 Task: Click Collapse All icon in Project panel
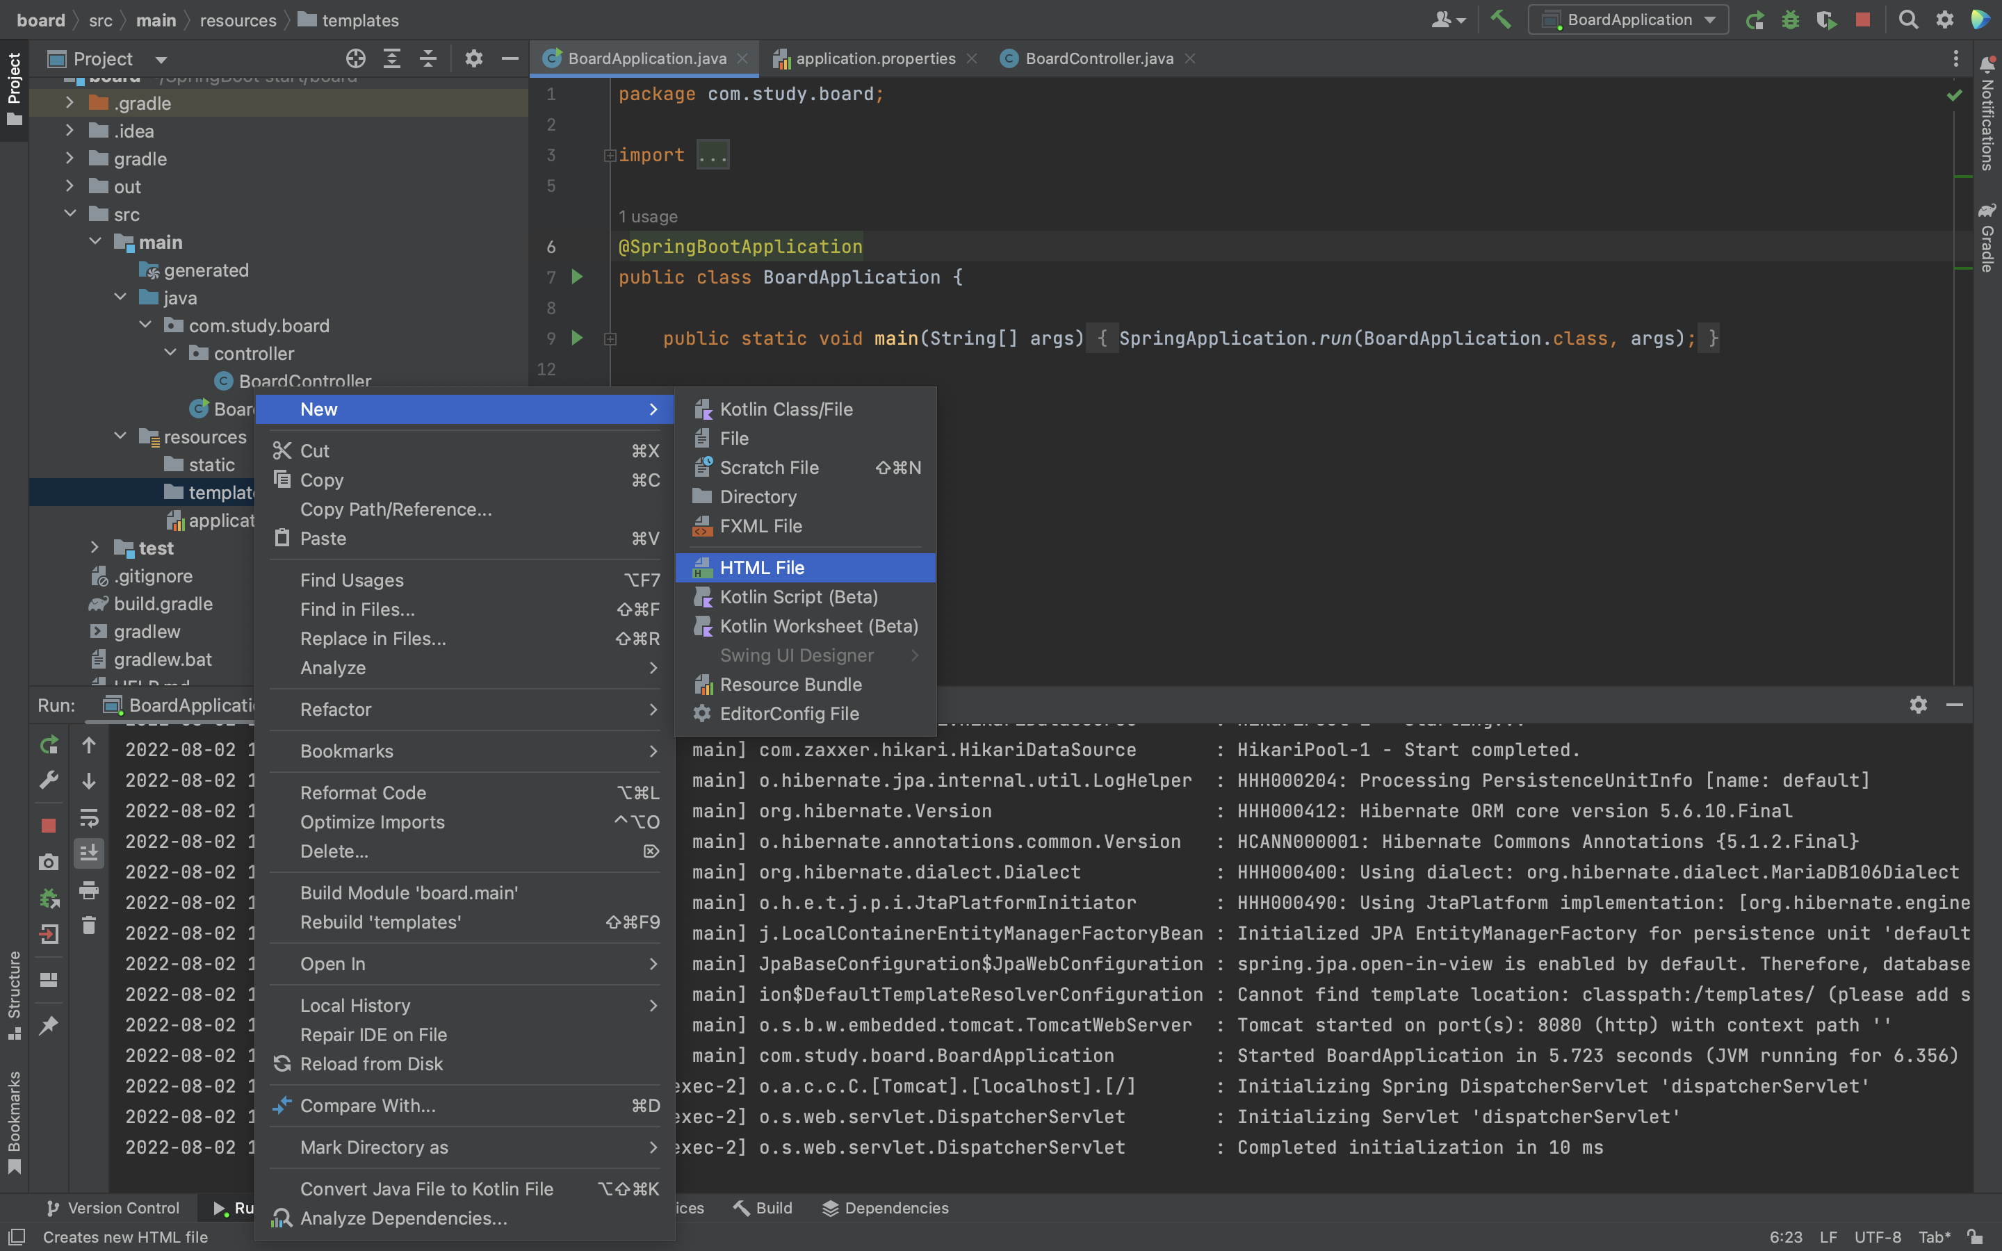(x=428, y=59)
